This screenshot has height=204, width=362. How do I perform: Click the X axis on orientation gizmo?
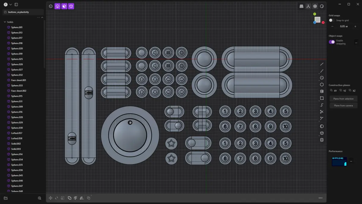click(323, 23)
